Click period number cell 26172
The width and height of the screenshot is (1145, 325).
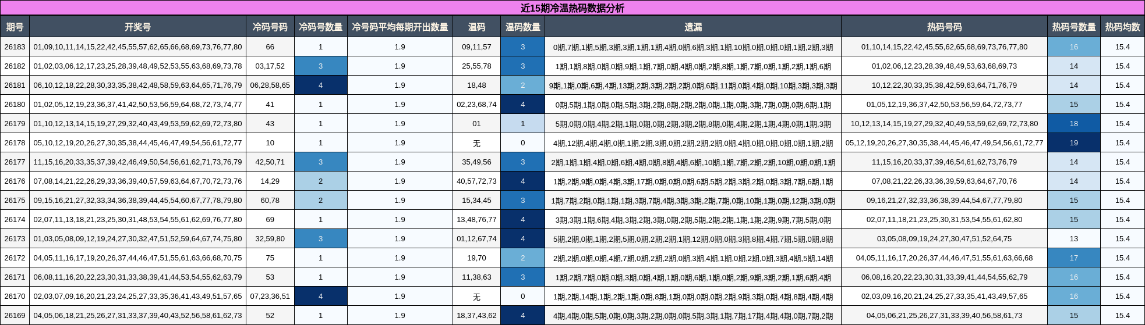coord(15,258)
